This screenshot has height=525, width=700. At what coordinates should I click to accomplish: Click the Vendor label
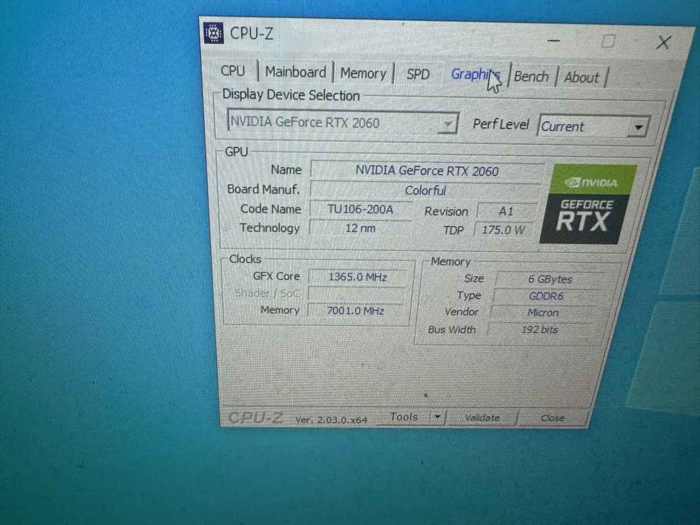461,312
